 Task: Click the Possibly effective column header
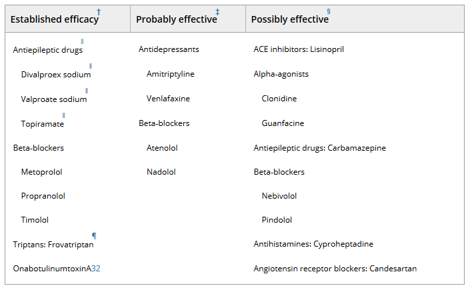click(x=290, y=19)
